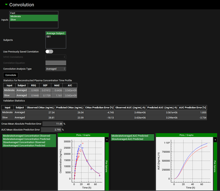Collapse the Convolution section triangle
Viewport: 220px width, 191px height.
(6, 5)
